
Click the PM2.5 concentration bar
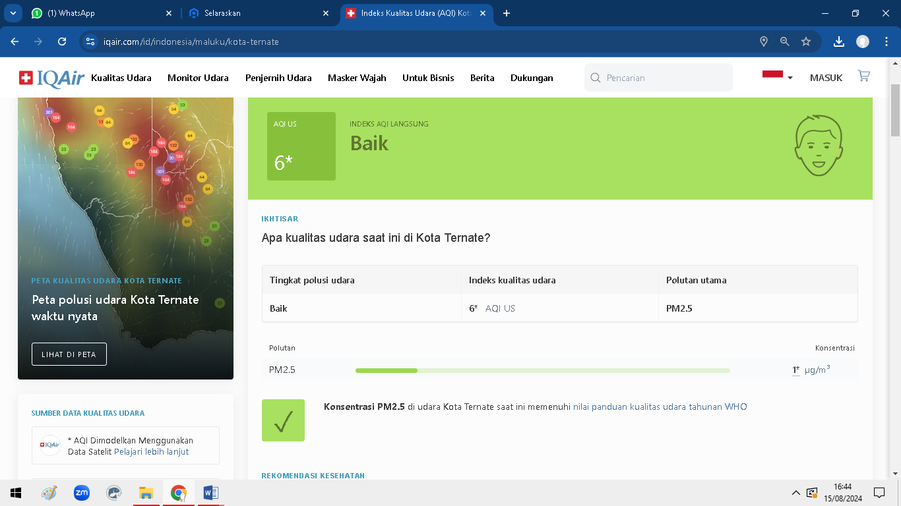click(543, 370)
